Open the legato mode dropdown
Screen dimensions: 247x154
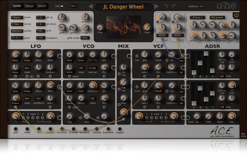click(17, 17)
